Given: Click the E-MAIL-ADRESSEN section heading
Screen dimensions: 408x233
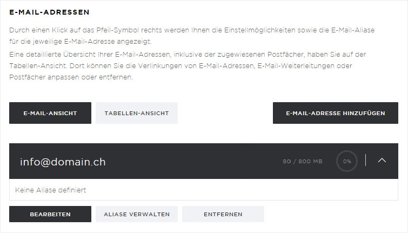Looking at the screenshot, I should pos(49,12).
